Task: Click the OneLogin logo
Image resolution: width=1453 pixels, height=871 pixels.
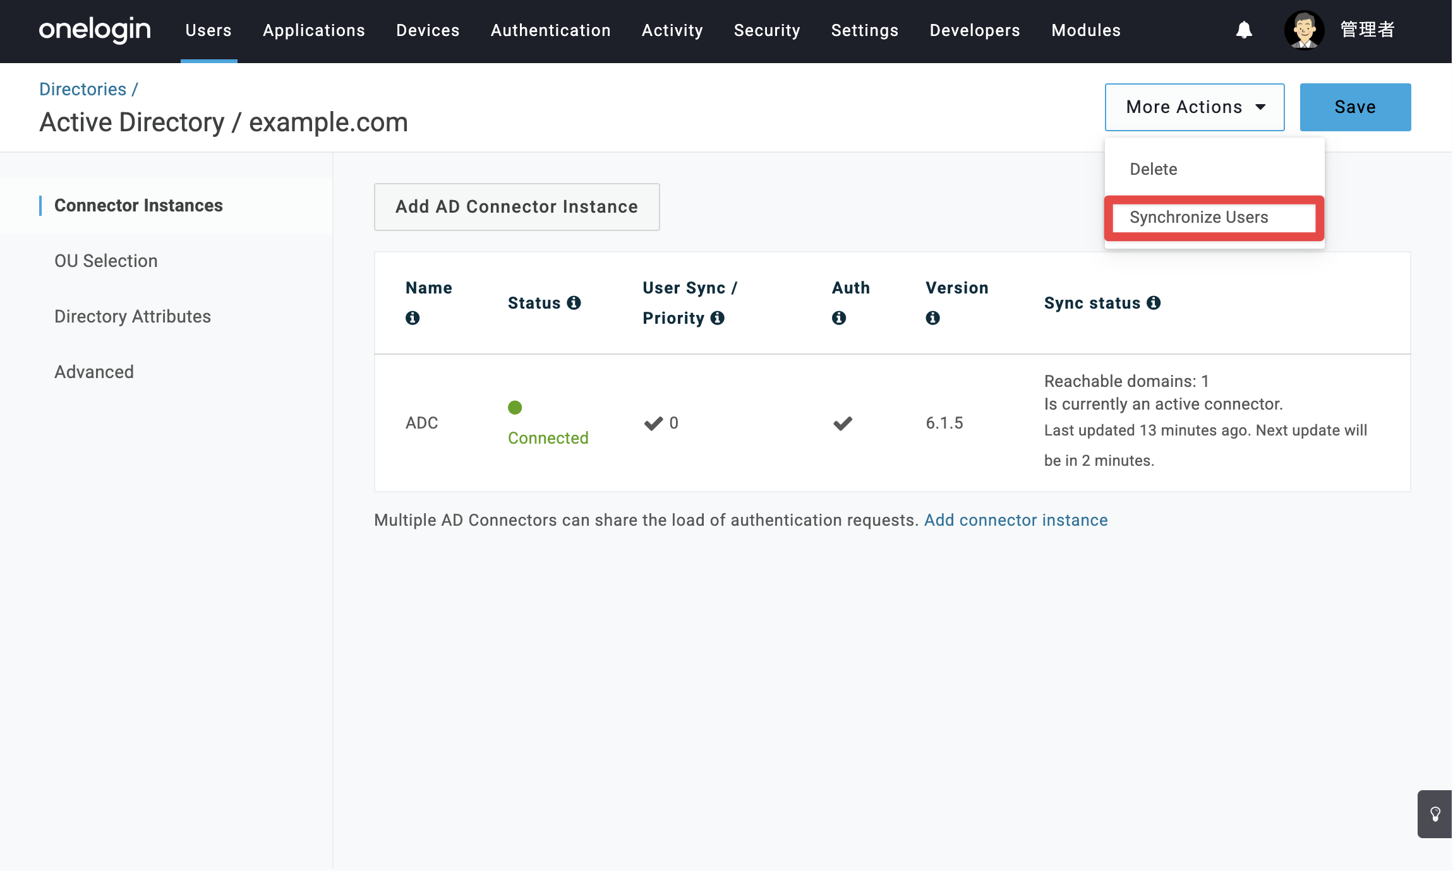Action: [95, 30]
